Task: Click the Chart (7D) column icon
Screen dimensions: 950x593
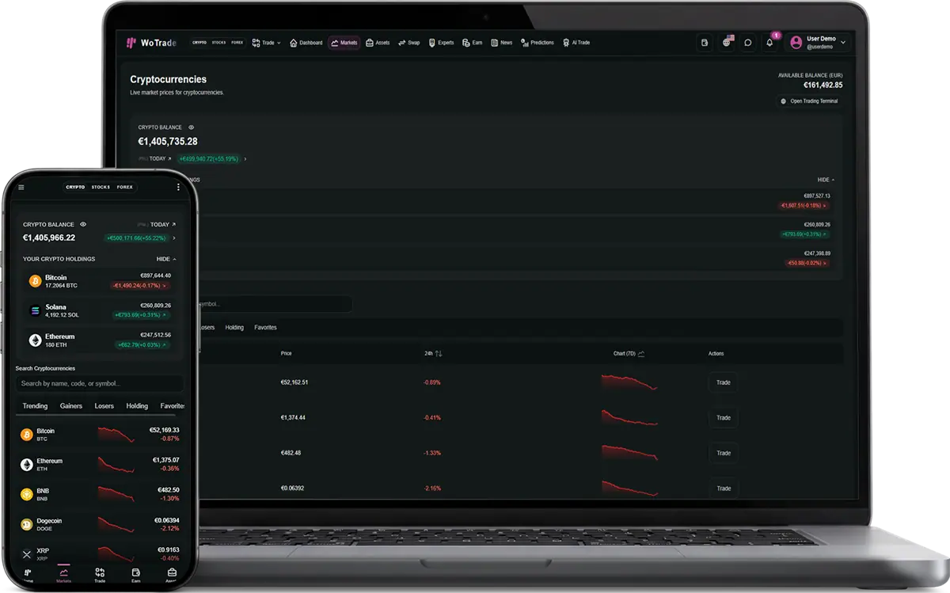Action: coord(641,354)
